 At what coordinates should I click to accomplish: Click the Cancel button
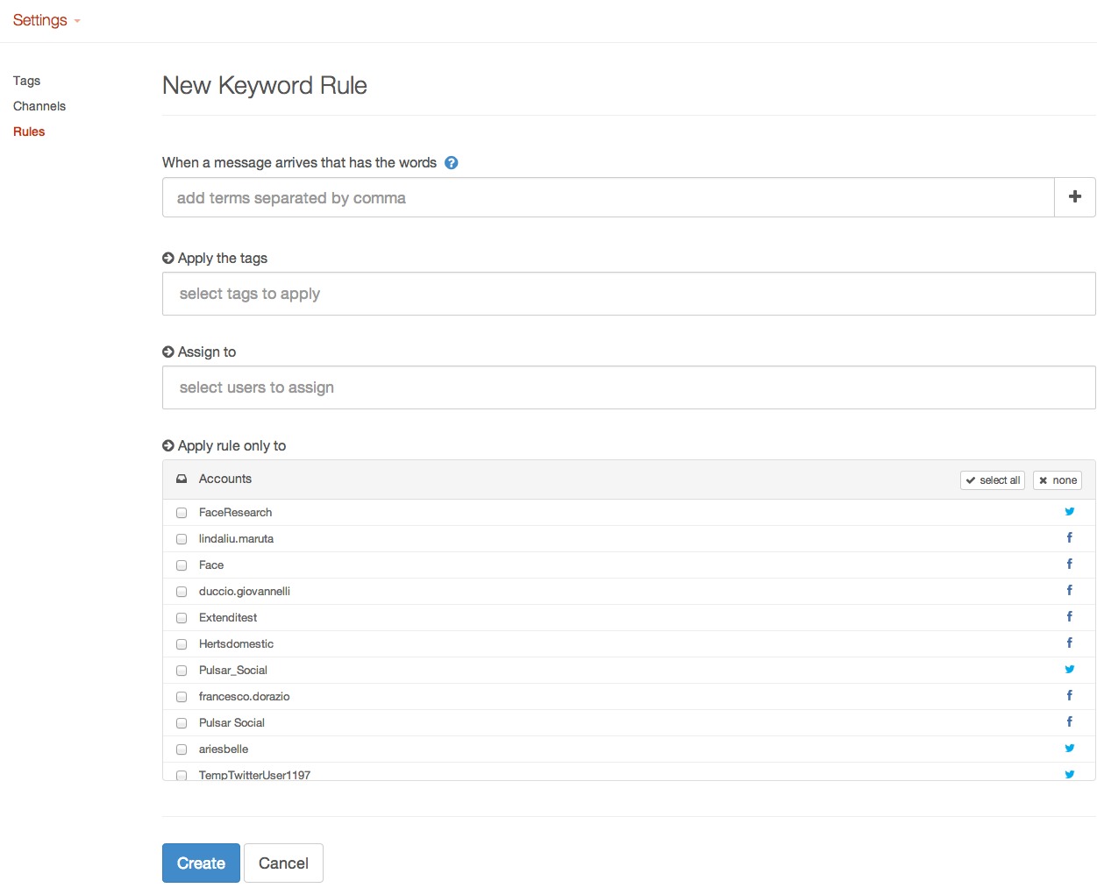[283, 863]
